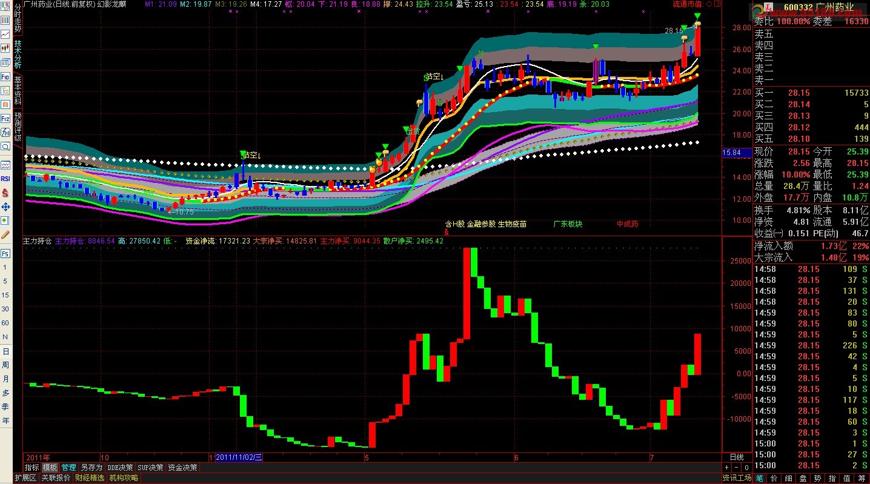Open the 预测评级 vertical tab
The image size is (870, 484).
18,127
